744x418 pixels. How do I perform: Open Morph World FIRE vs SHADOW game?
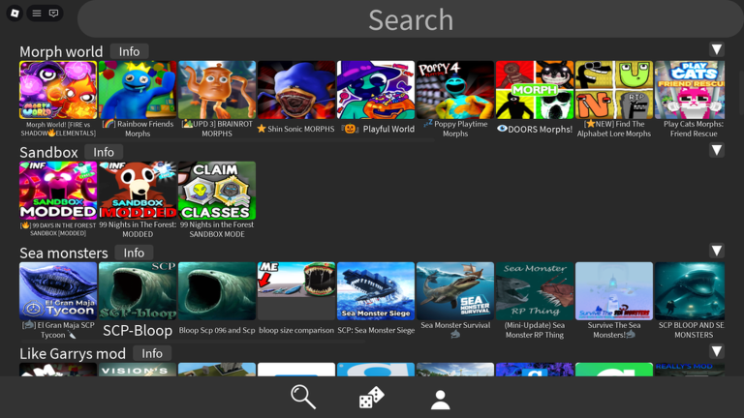coord(58,90)
